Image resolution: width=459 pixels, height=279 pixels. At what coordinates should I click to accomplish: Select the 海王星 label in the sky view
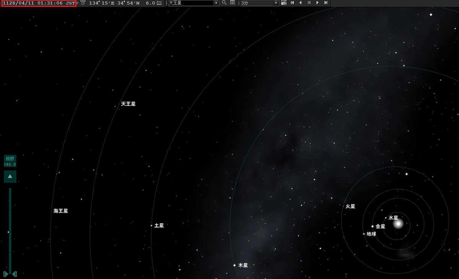(61, 211)
